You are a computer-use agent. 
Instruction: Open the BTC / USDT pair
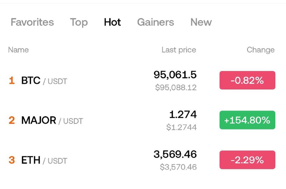click(x=44, y=80)
